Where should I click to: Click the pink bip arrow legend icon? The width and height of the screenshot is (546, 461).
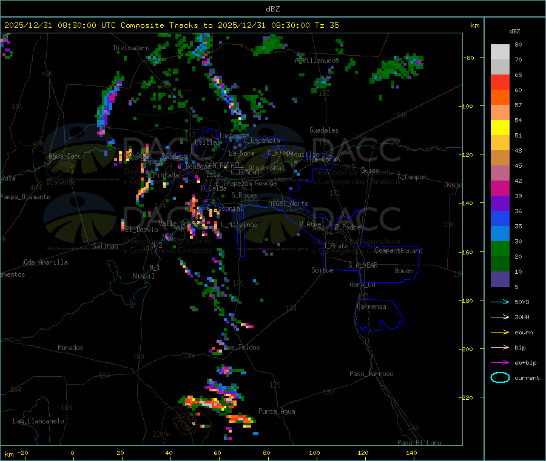coord(500,347)
